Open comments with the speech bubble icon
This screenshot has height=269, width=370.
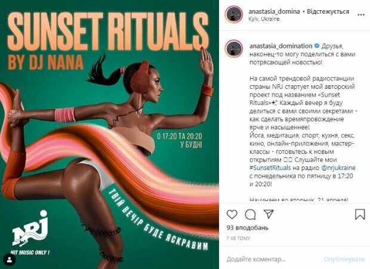251,214
